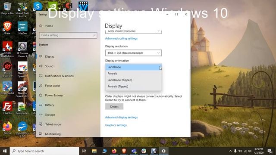Click the search magnifier in Find a setting
This screenshot has width=276, height=155.
click(94, 35)
